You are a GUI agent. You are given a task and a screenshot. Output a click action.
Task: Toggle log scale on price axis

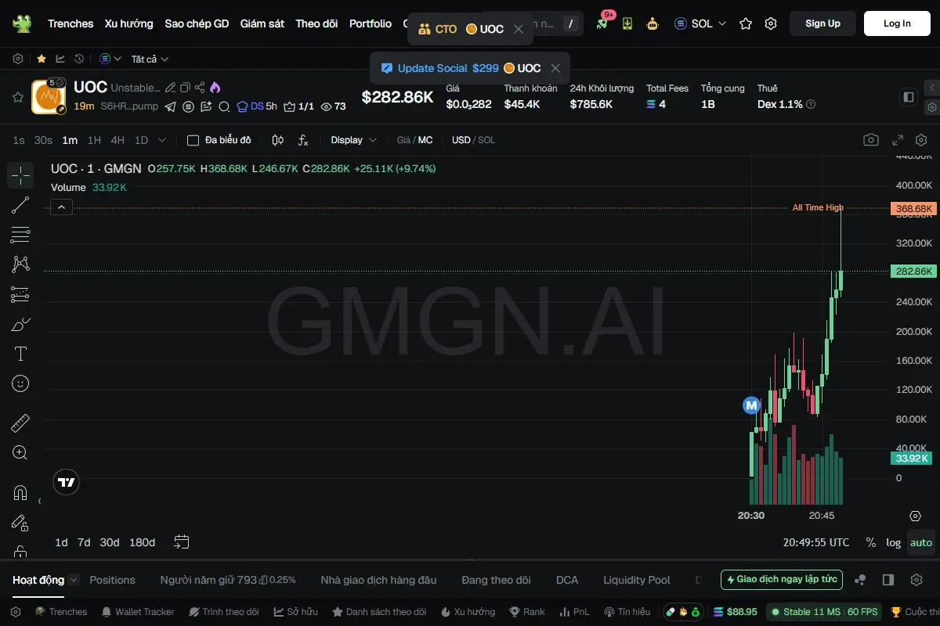pyautogui.click(x=894, y=542)
